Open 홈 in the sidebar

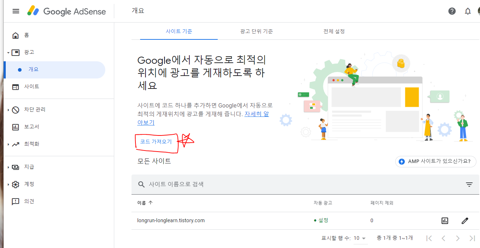coord(27,35)
